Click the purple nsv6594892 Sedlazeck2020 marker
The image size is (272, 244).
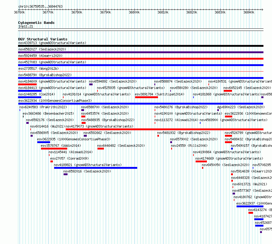pos(91,84)
